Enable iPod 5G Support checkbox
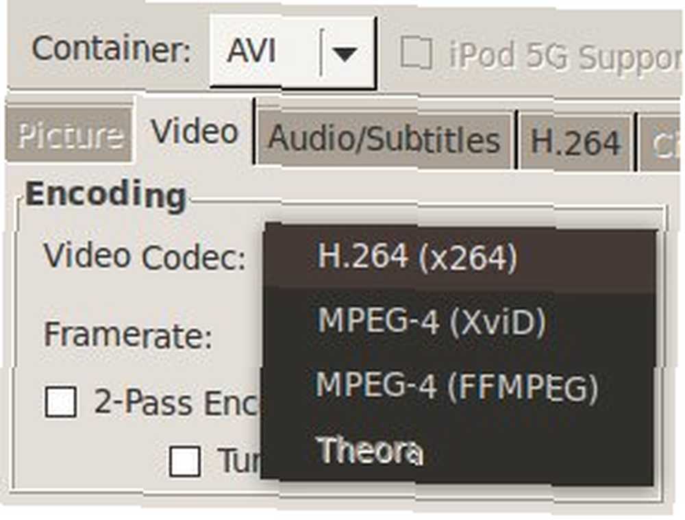 [x=416, y=53]
